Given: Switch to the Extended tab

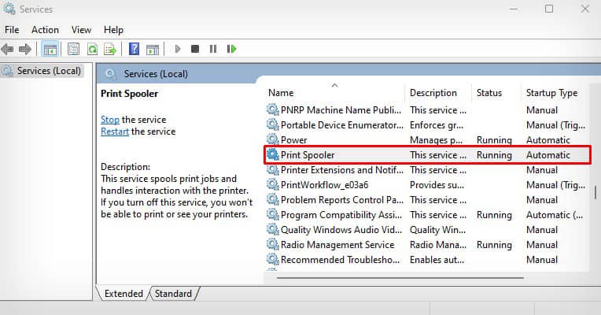Looking at the screenshot, I should point(124,294).
